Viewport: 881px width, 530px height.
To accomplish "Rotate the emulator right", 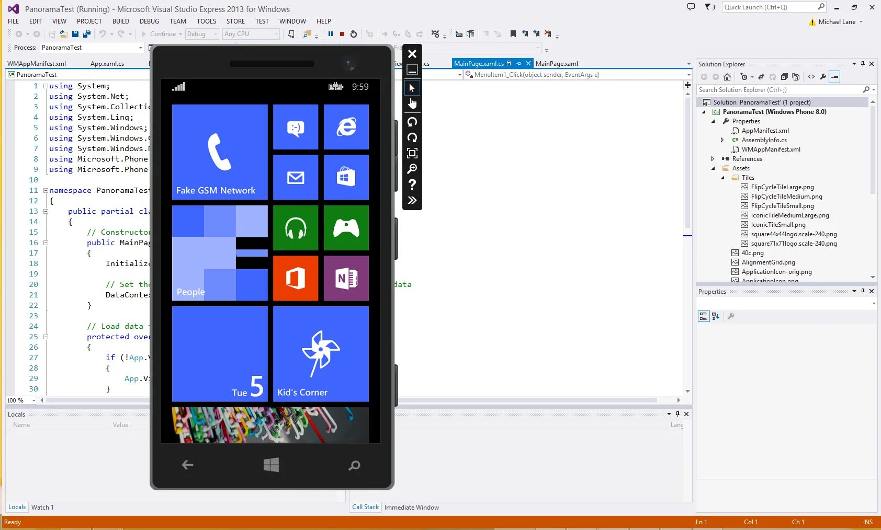I will [x=412, y=137].
